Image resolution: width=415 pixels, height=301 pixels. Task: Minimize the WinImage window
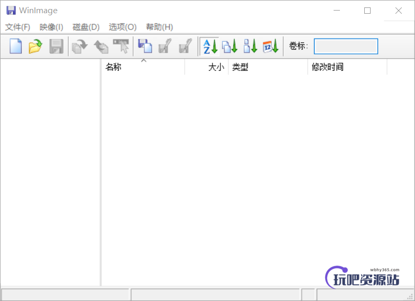tap(337, 11)
